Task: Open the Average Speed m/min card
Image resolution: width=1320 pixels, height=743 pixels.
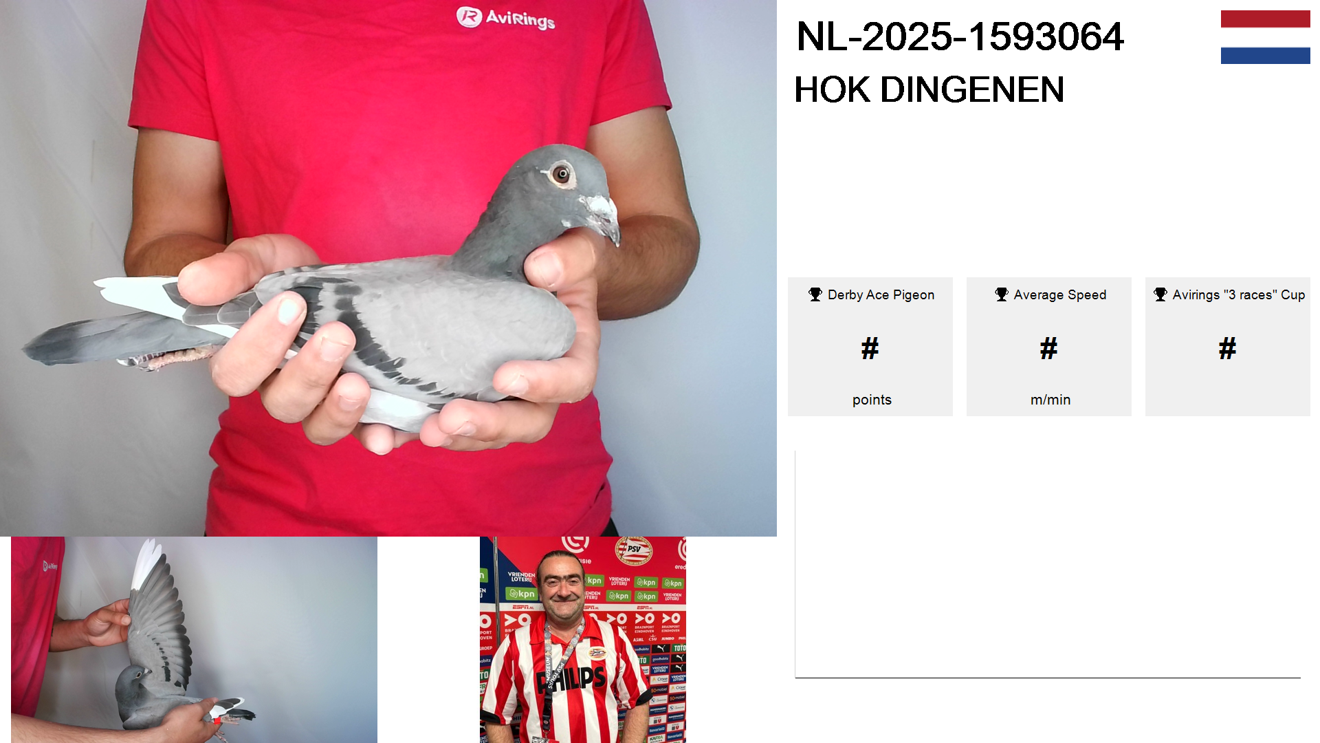Action: [1049, 347]
